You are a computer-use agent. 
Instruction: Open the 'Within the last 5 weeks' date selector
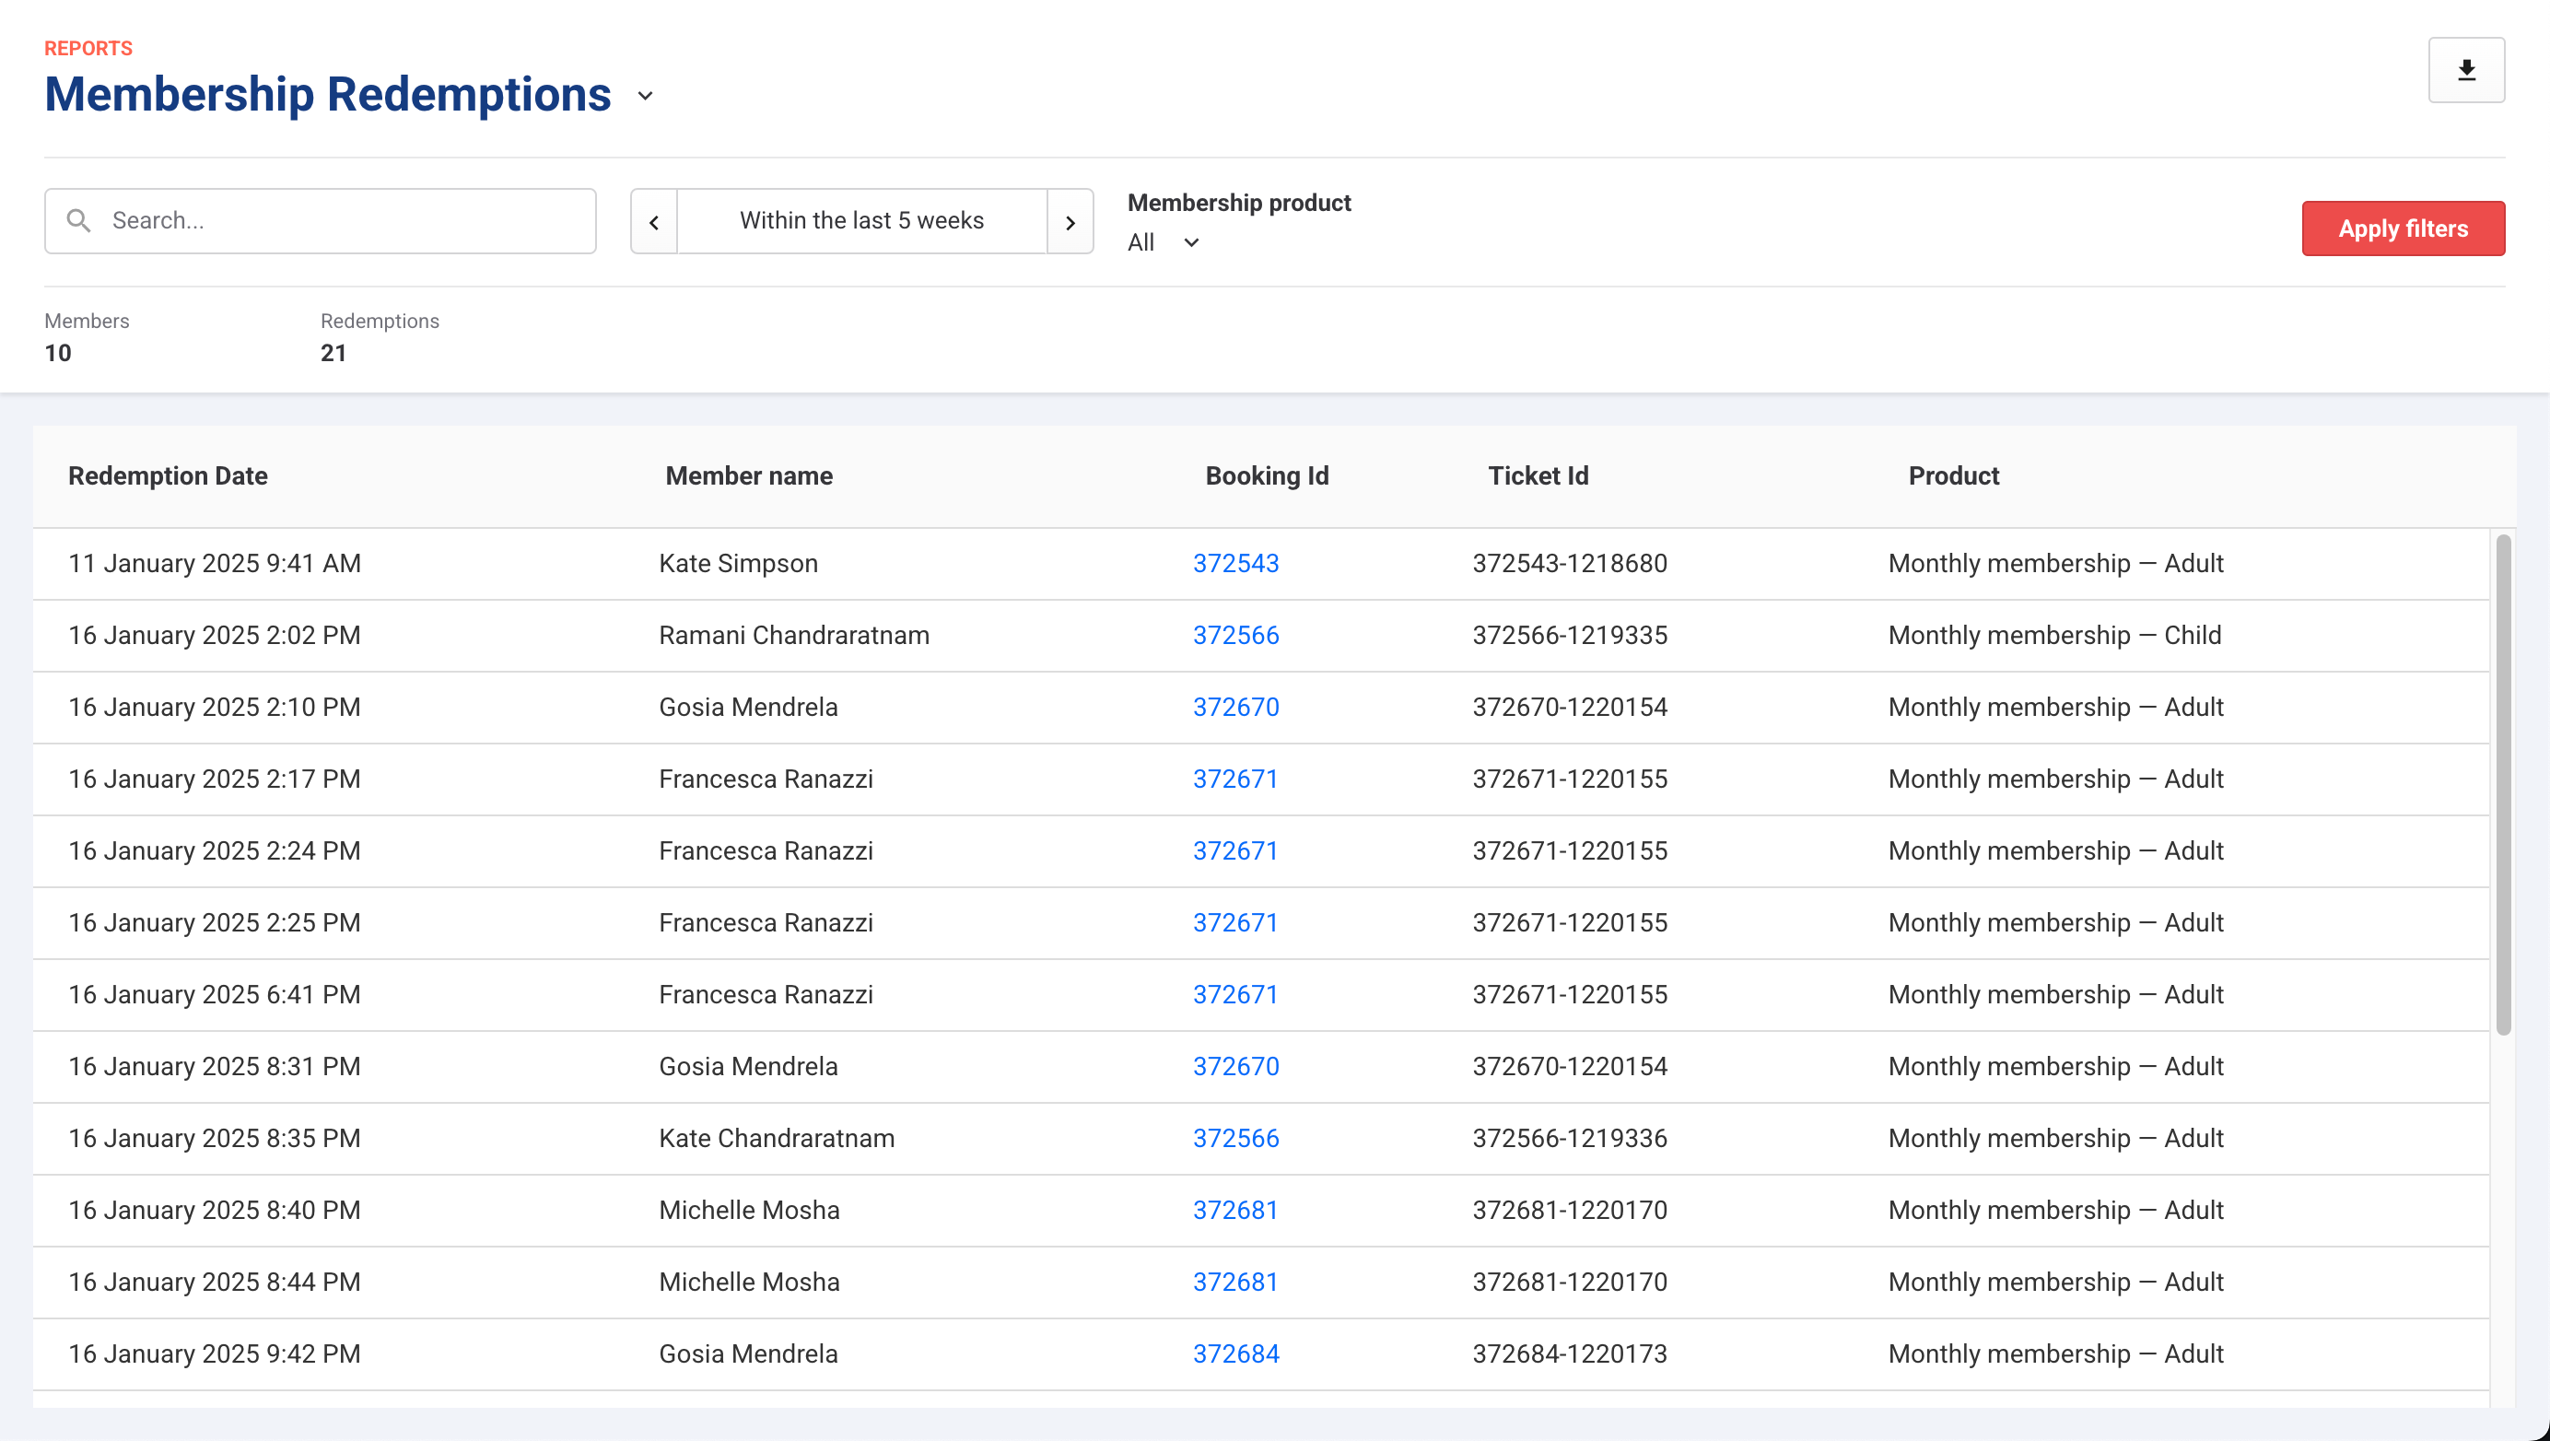[861, 221]
